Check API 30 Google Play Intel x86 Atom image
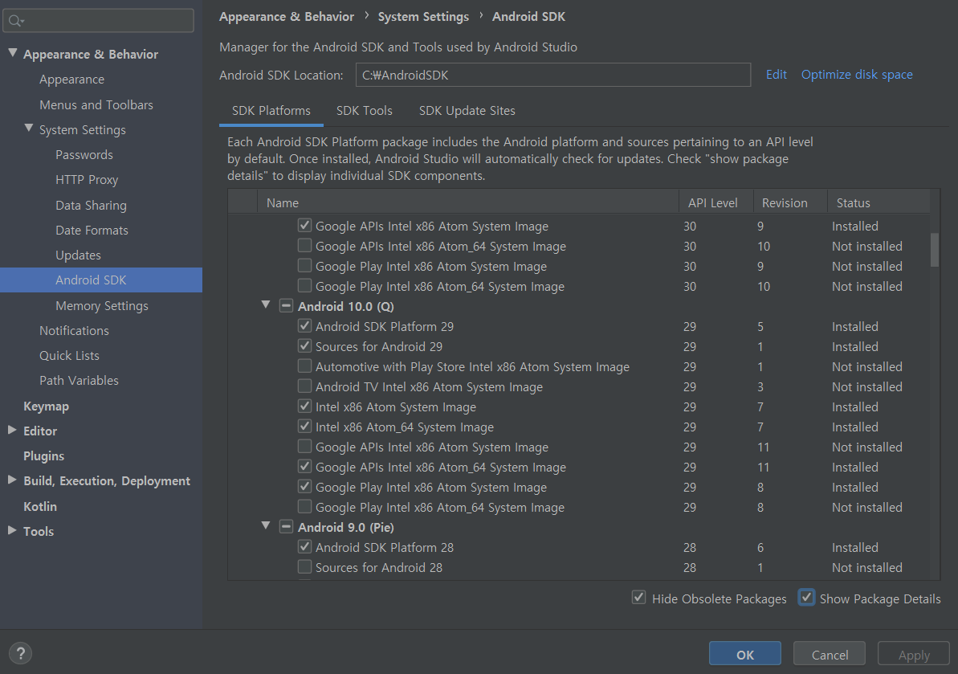This screenshot has height=674, width=958. (x=304, y=266)
